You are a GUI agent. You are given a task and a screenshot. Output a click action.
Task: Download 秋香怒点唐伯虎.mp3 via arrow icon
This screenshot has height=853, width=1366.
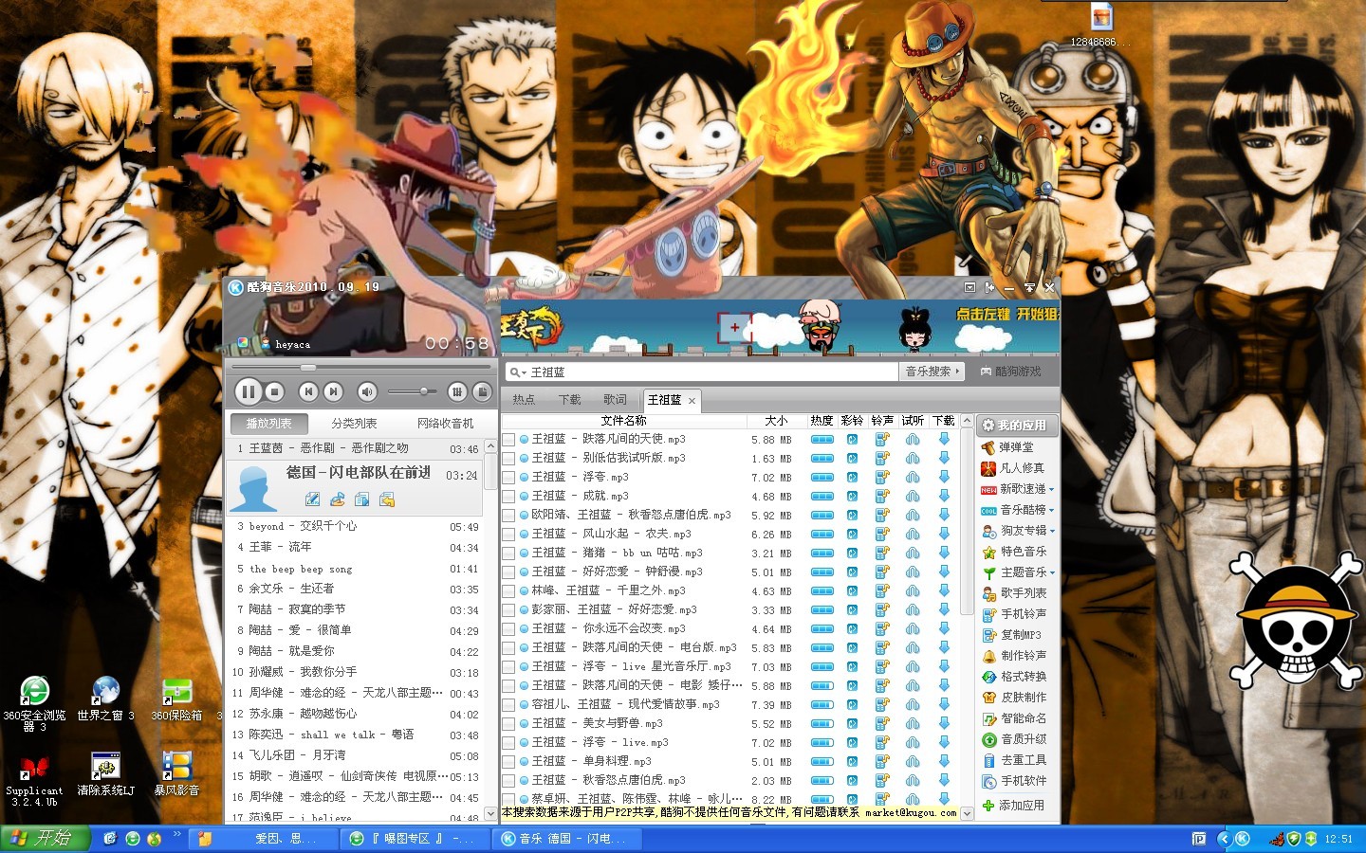pos(944,515)
